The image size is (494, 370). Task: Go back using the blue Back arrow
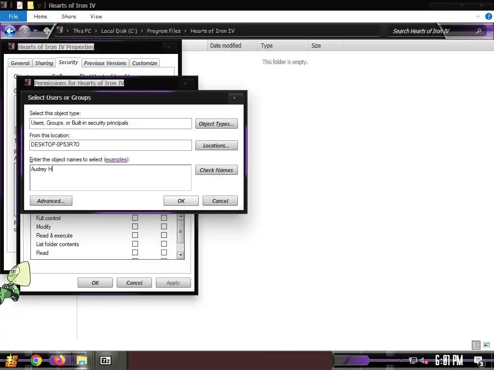(10, 31)
